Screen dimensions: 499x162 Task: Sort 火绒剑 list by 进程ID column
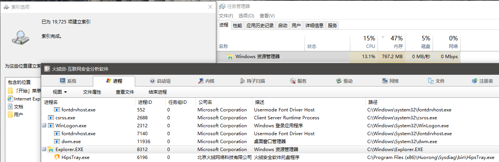(151, 102)
